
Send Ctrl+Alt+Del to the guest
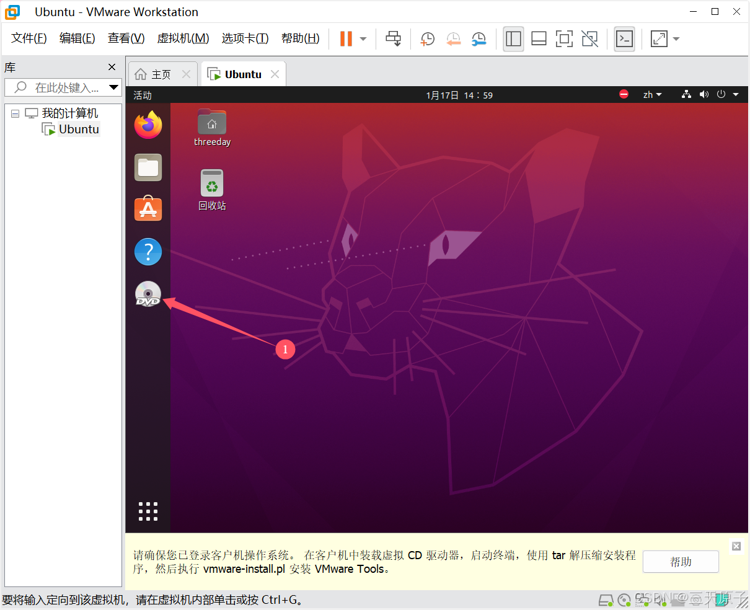394,38
